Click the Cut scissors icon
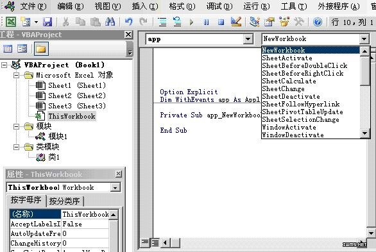This screenshot has width=376, height=252. [x=65, y=22]
